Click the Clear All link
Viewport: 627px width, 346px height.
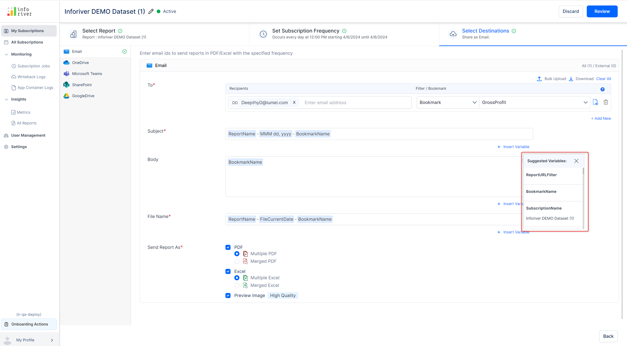pos(603,79)
